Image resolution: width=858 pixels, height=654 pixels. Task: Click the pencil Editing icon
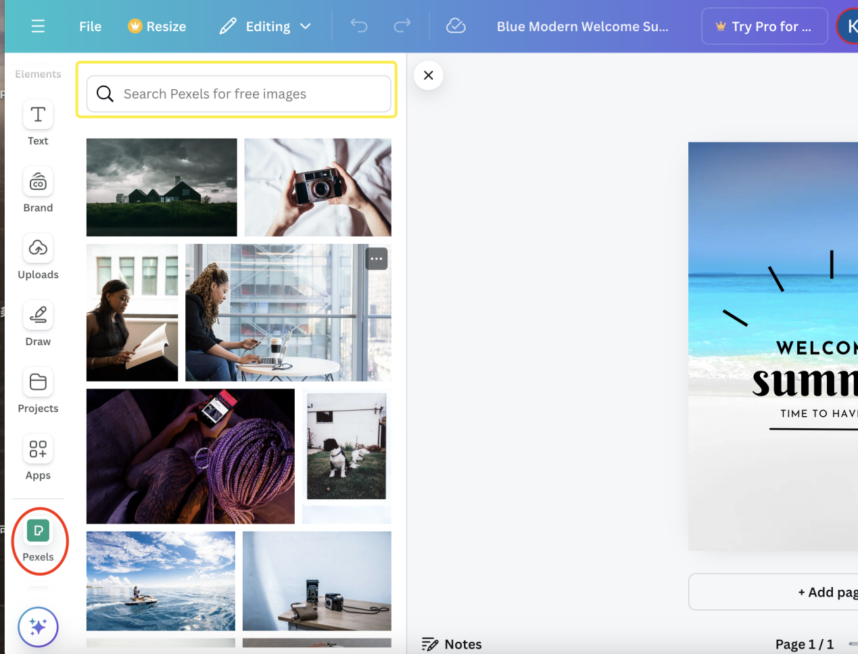tap(229, 26)
